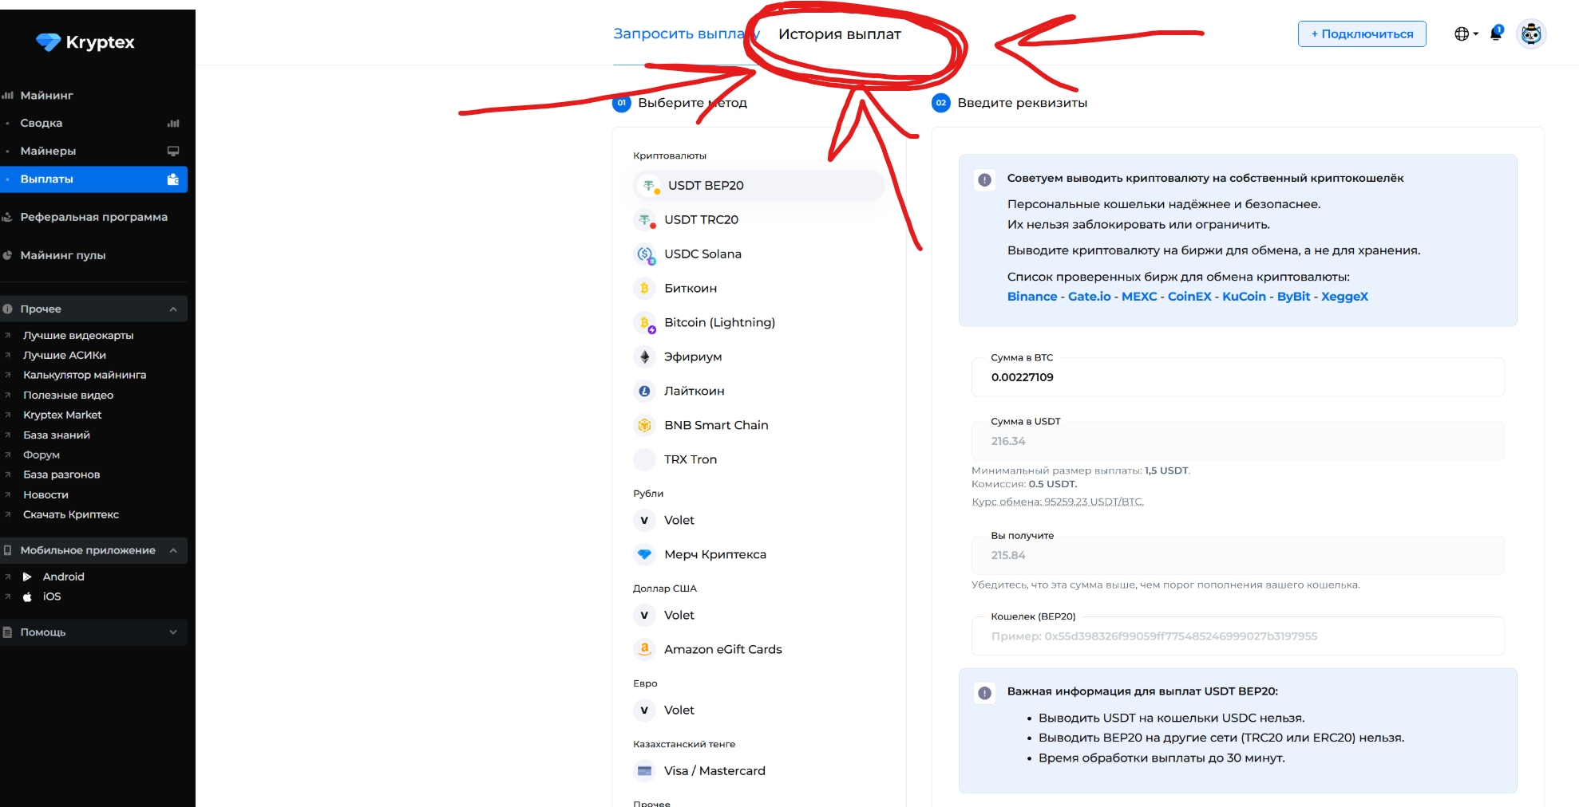
Task: Open Новости link
Action: [46, 494]
